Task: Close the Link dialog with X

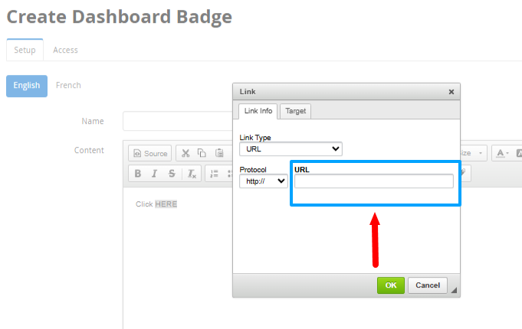Action: (x=451, y=92)
